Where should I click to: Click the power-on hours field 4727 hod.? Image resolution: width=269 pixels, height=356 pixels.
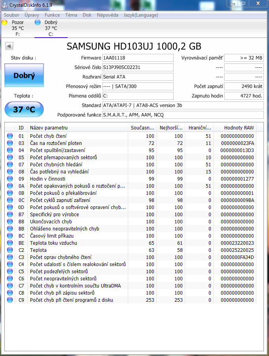click(x=244, y=96)
